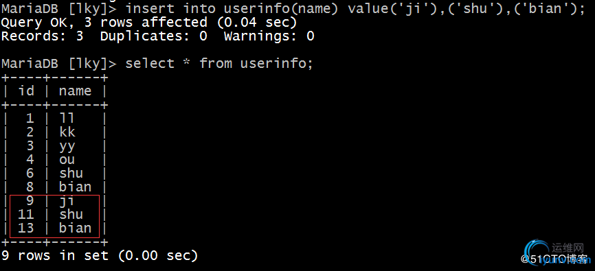Click the '9 rows in set' result line

tap(100, 255)
